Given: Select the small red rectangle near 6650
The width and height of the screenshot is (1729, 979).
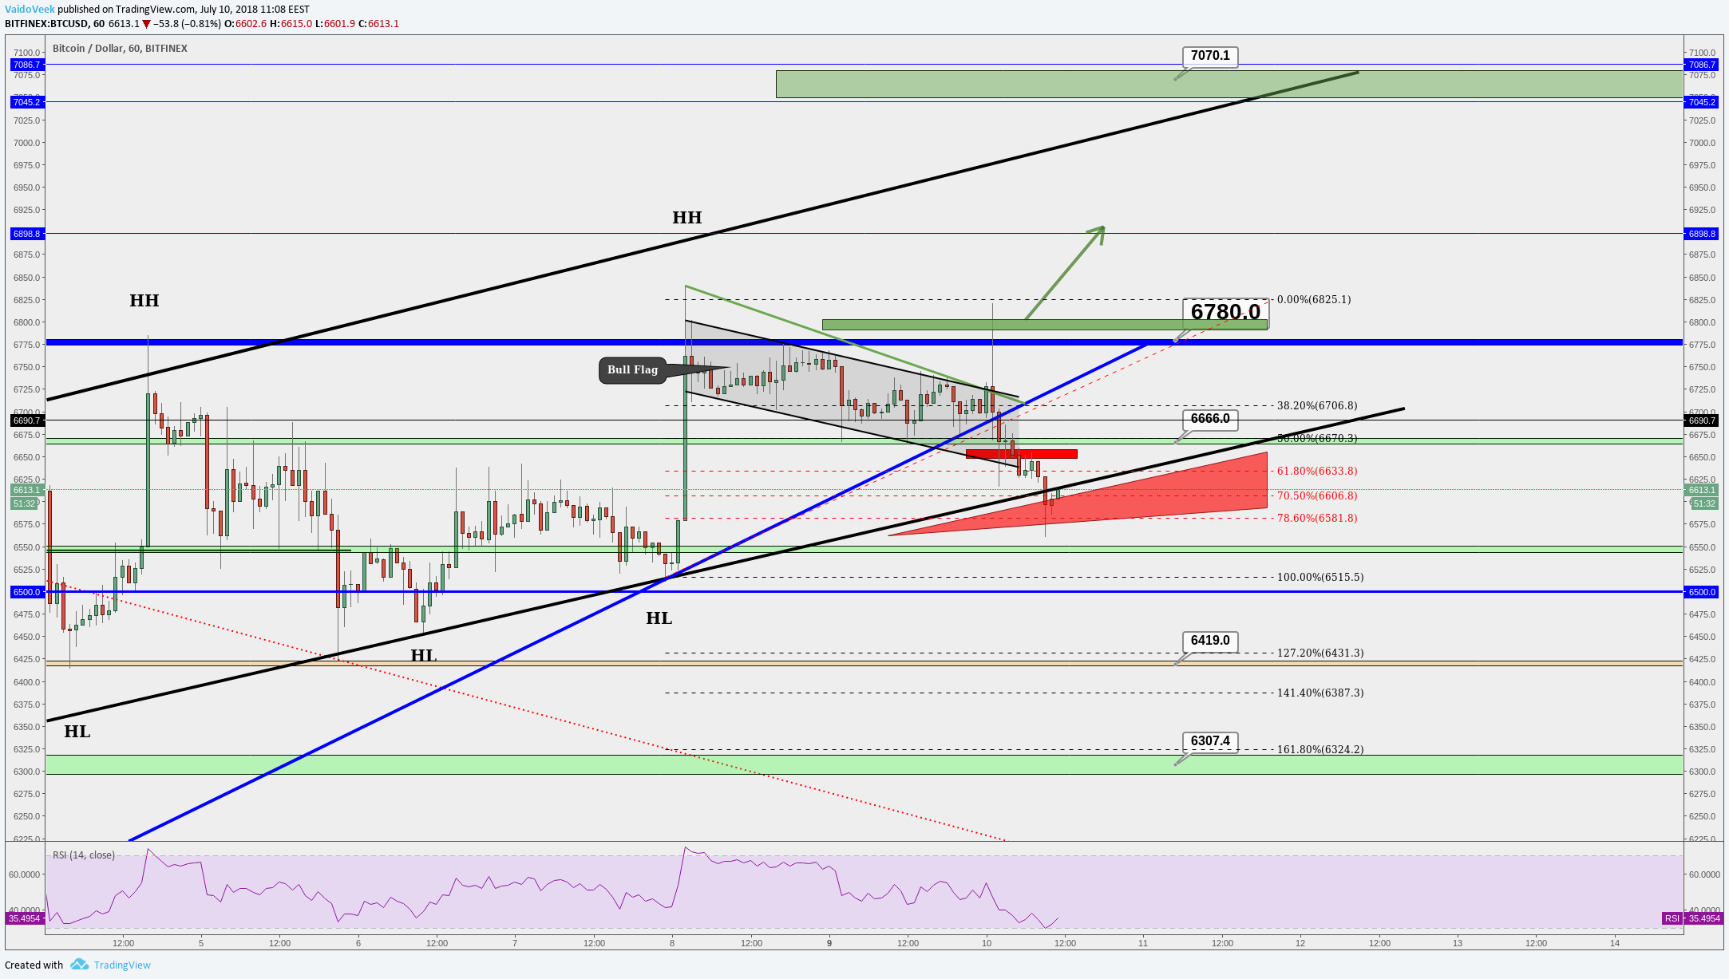Looking at the screenshot, I should point(1021,454).
